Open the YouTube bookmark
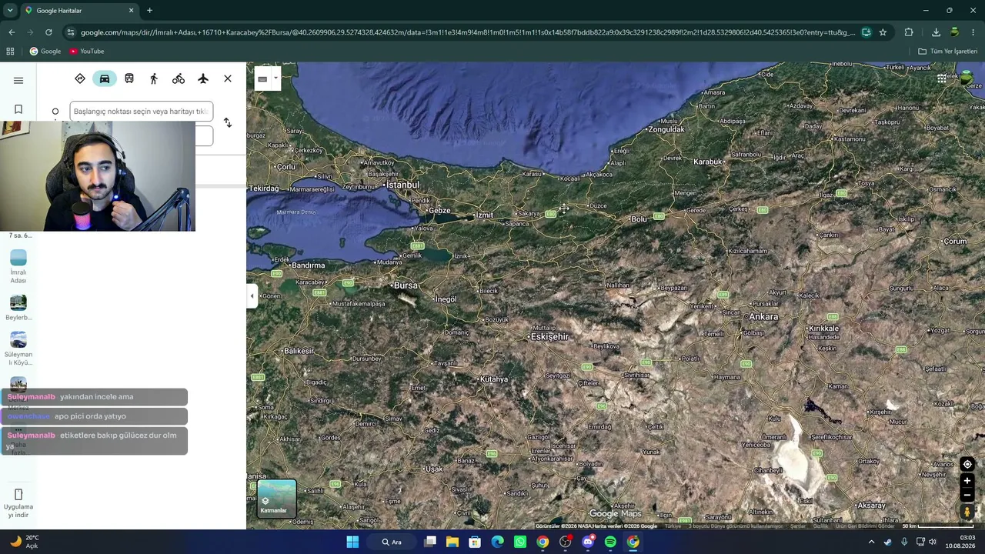Viewport: 985px width, 554px height. point(86,52)
